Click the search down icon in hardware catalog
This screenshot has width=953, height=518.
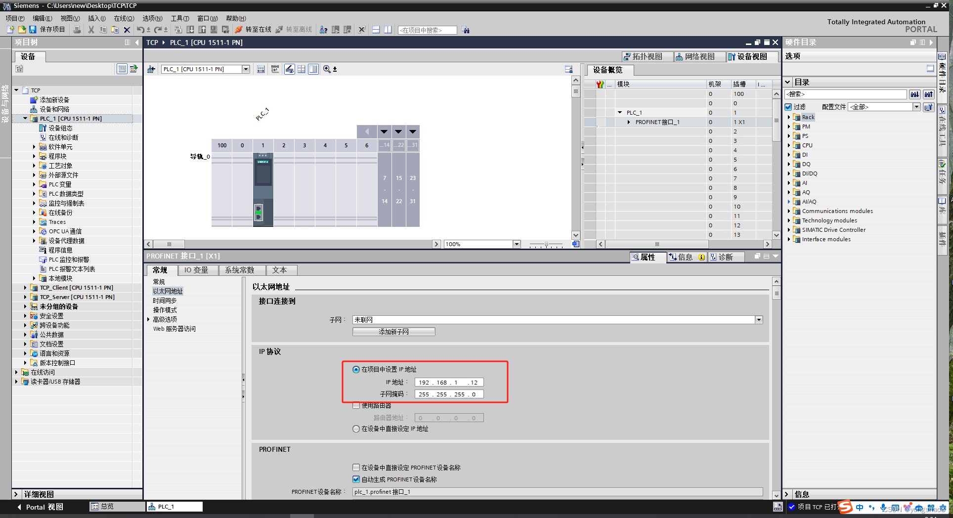(x=915, y=94)
